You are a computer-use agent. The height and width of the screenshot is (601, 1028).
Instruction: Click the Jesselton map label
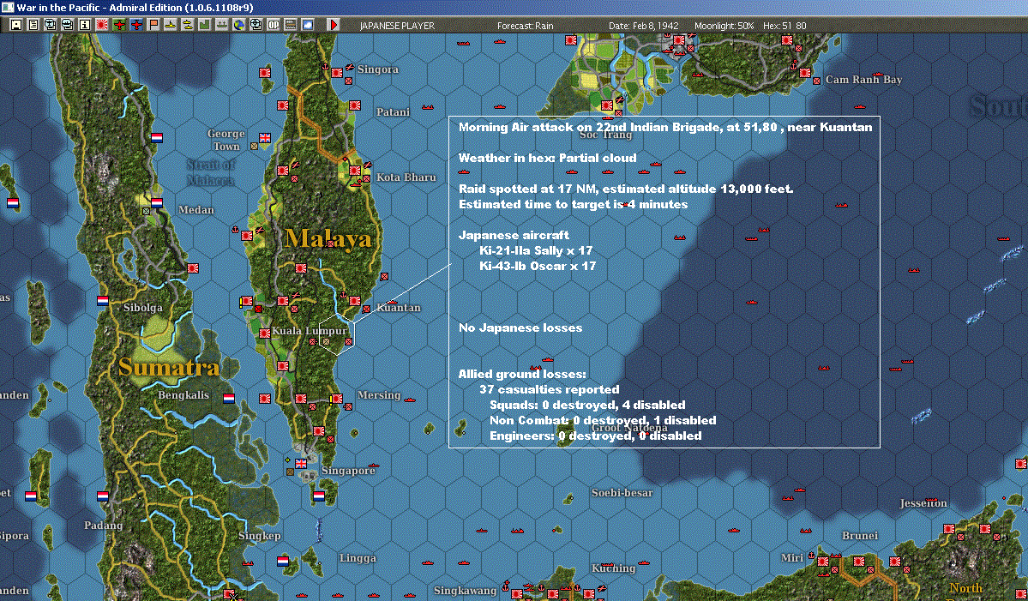[923, 503]
